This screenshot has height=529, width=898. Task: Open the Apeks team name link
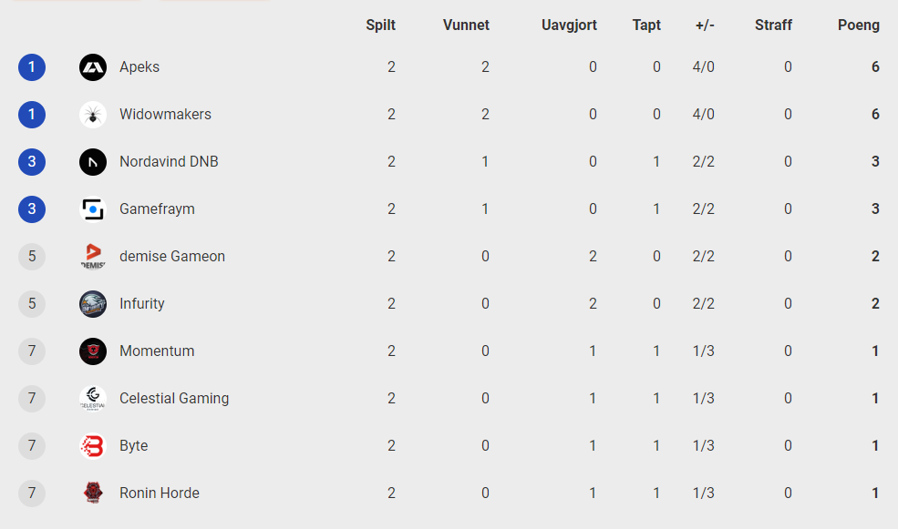(139, 66)
